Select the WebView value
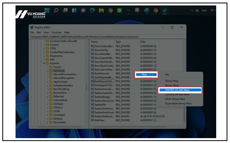230x143 pixels. [x=99, y=120]
